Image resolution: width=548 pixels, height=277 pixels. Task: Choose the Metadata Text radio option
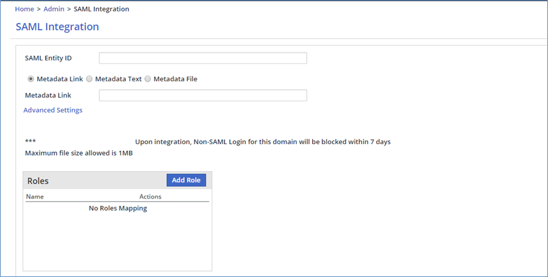[89, 79]
